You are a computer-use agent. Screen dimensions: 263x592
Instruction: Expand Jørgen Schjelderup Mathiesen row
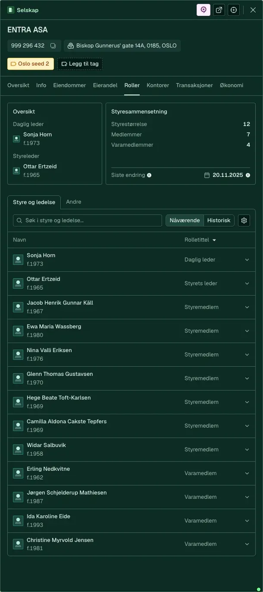pos(247,497)
